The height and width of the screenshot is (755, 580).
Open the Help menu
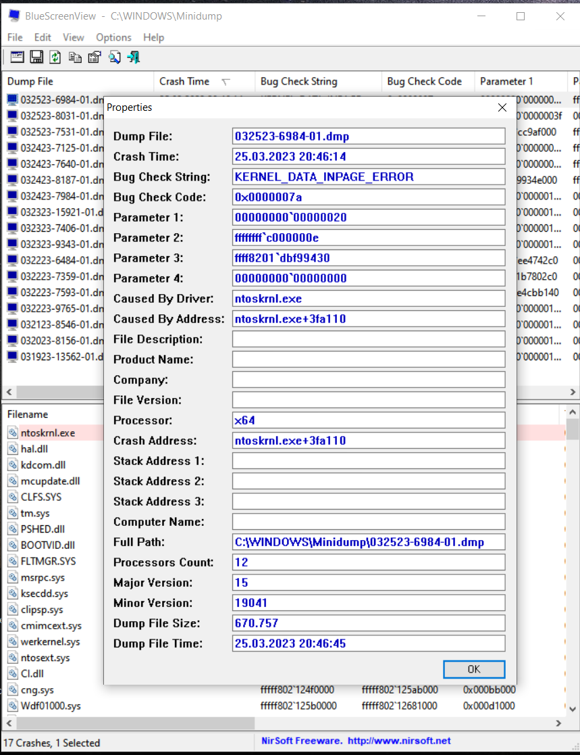153,37
